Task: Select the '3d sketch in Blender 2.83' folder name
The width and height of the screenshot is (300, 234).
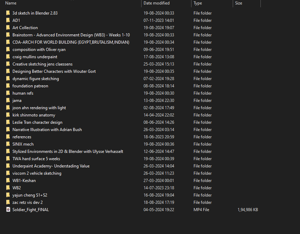Action: [x=35, y=13]
